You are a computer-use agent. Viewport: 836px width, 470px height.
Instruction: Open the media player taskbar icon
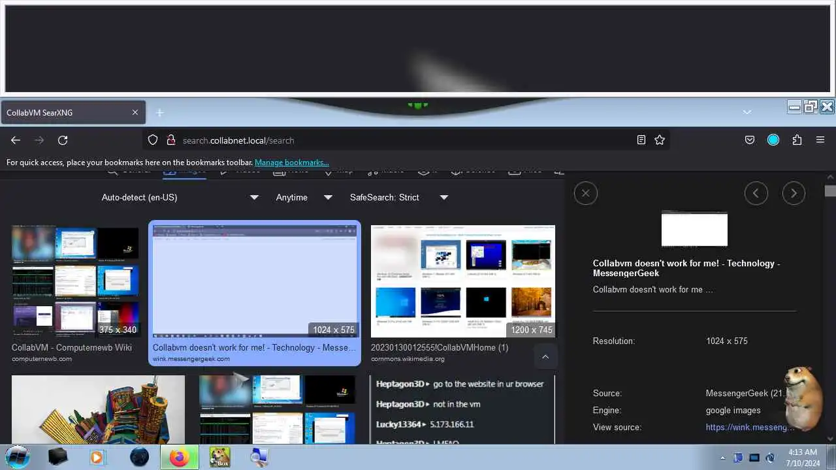coord(97,457)
